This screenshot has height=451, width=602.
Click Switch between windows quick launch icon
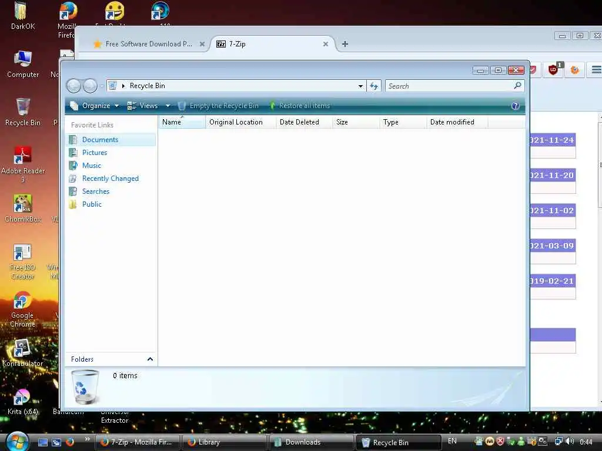[x=56, y=442]
